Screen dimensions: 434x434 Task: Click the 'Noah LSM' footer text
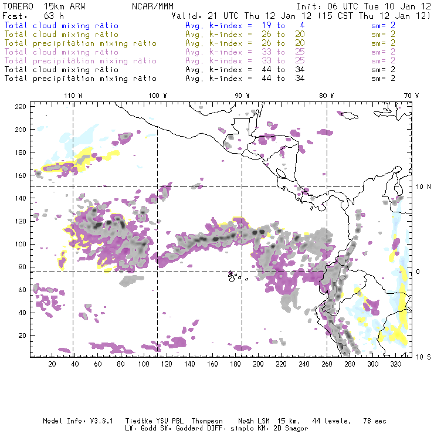254,421
